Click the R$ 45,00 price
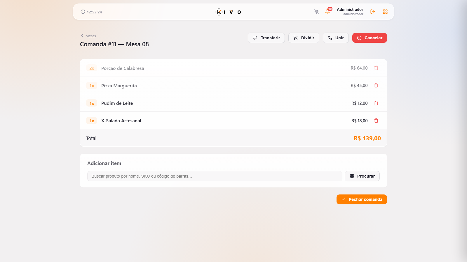 (359, 86)
